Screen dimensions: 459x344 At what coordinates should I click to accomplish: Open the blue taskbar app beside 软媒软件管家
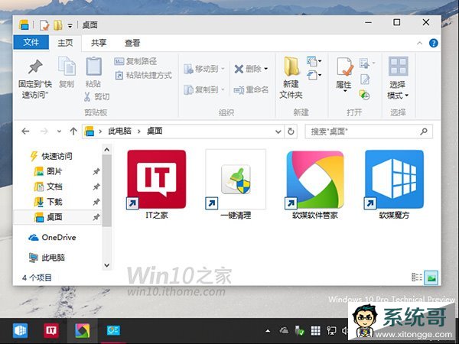(113, 330)
